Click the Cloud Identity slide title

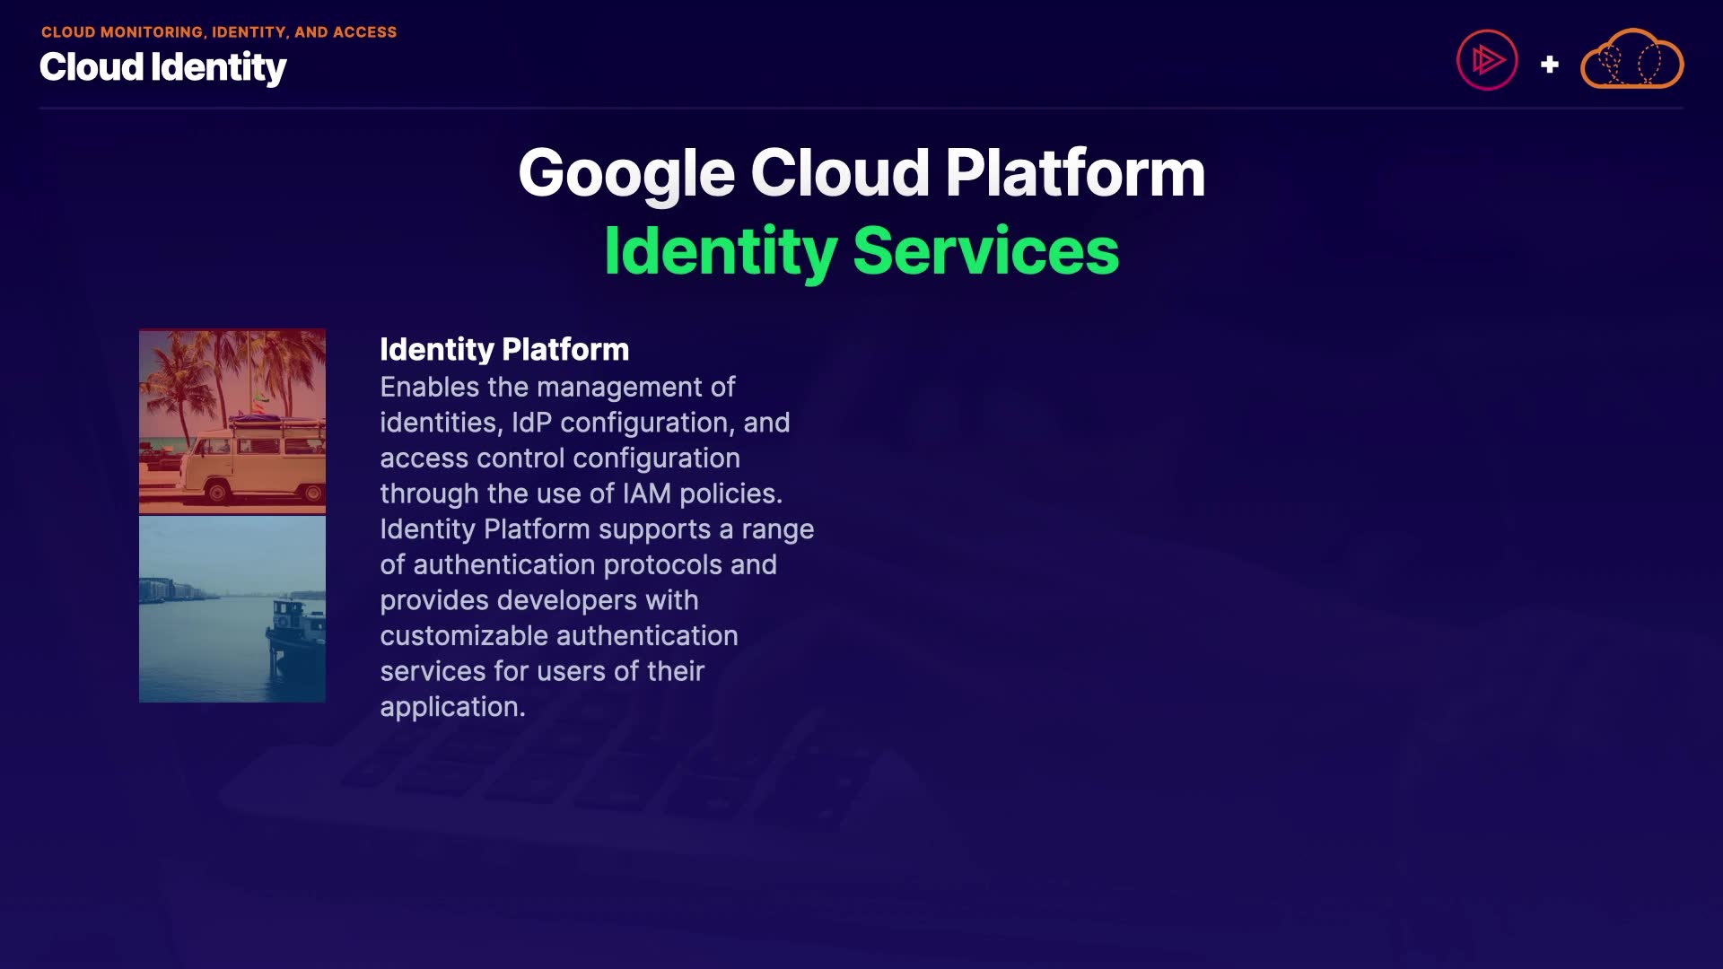[162, 67]
